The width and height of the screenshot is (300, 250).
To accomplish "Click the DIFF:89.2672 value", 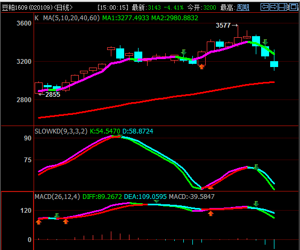I will [102, 196].
